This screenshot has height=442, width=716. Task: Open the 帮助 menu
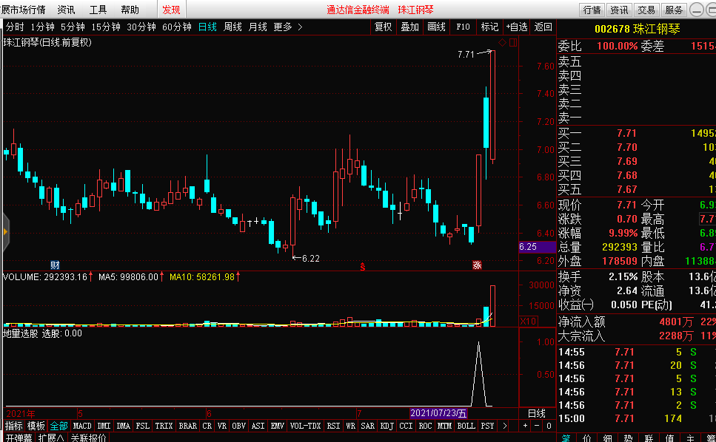pos(130,10)
